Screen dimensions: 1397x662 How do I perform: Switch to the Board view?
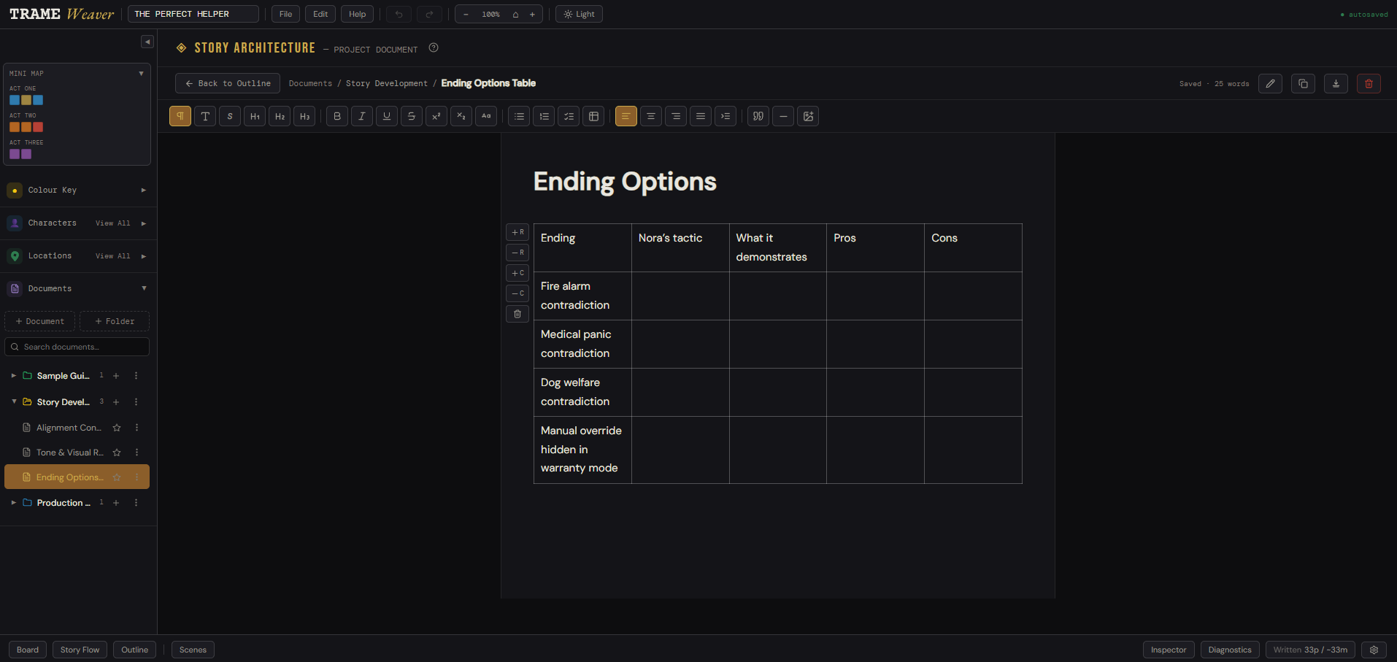(x=28, y=650)
